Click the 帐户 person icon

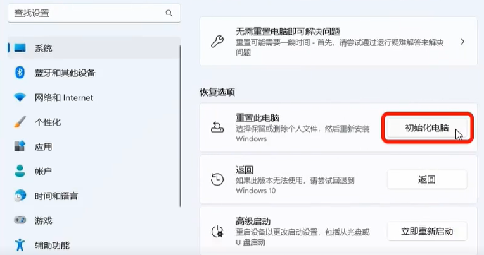pyautogui.click(x=20, y=171)
